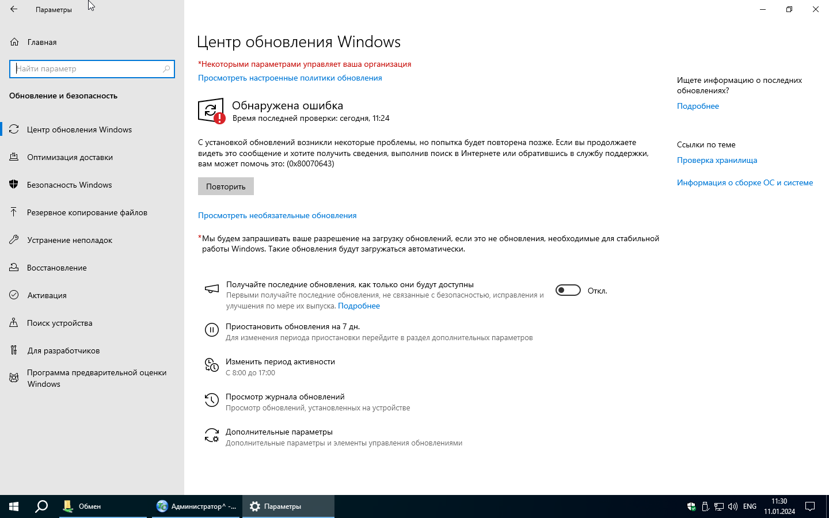Open the taskbar clock showing 11:30
Image resolution: width=829 pixels, height=518 pixels.
(779, 506)
